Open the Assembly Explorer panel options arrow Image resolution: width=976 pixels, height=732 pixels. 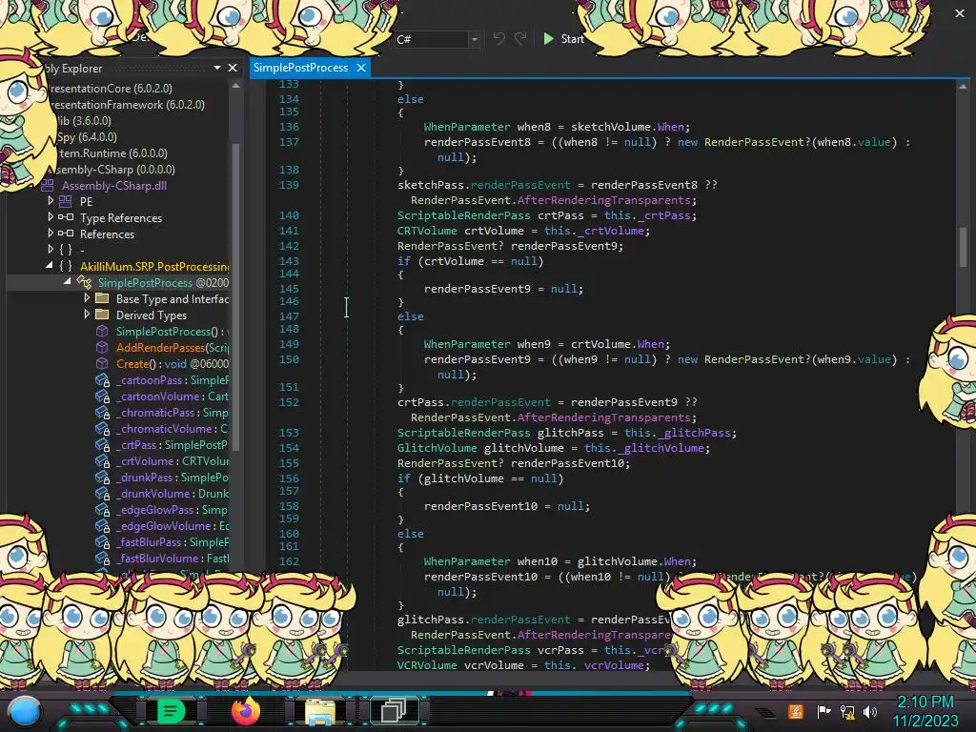(x=216, y=68)
